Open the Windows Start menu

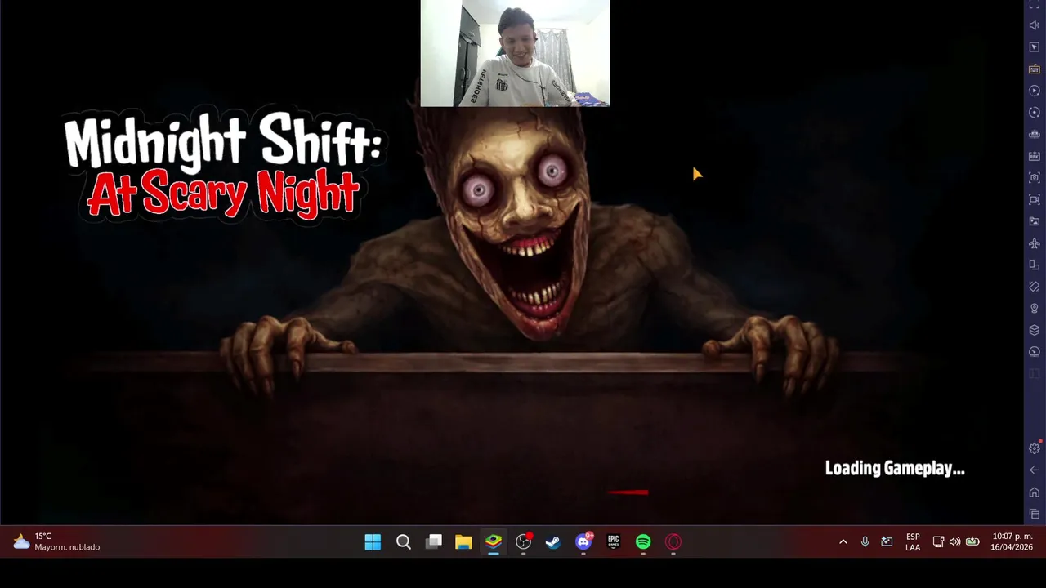[x=373, y=542]
